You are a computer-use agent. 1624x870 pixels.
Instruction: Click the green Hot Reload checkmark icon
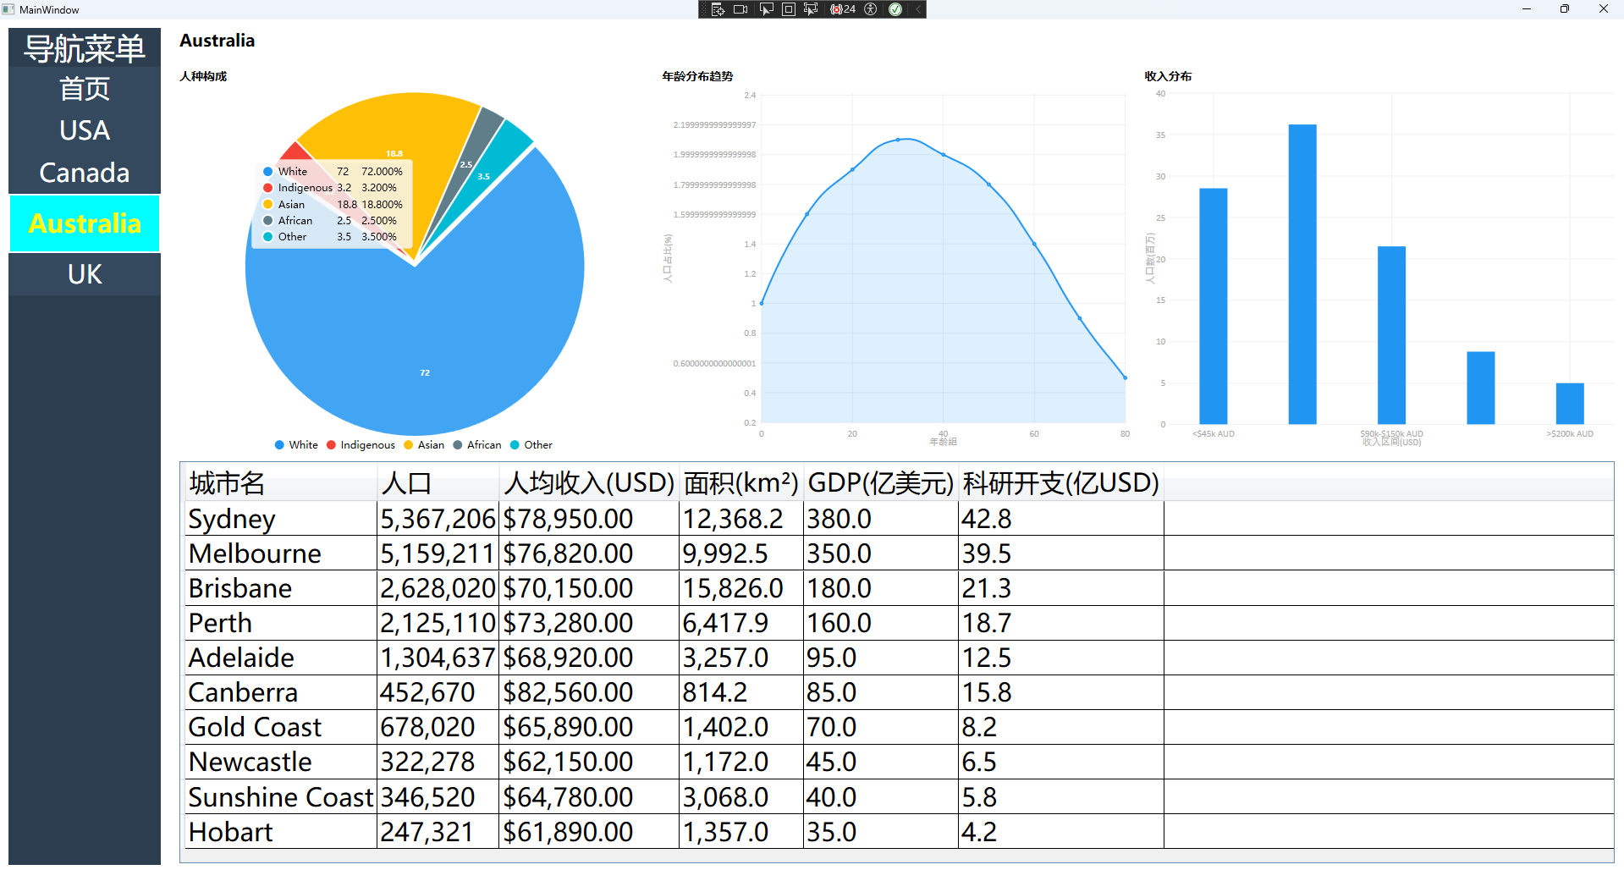pos(895,9)
